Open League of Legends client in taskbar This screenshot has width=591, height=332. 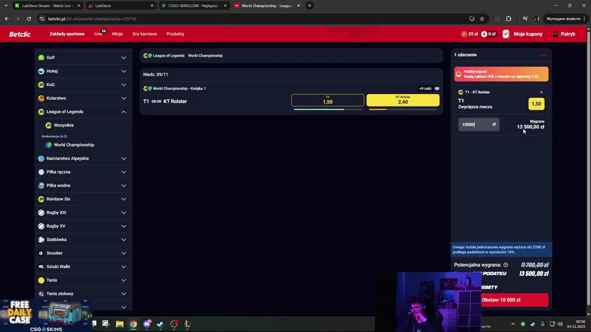(187, 324)
